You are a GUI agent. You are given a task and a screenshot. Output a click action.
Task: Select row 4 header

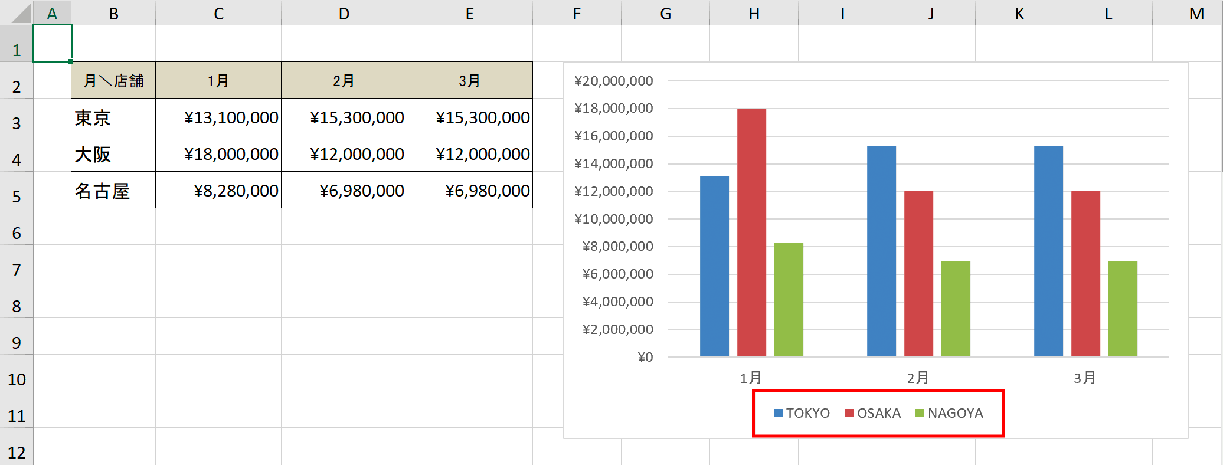point(17,153)
